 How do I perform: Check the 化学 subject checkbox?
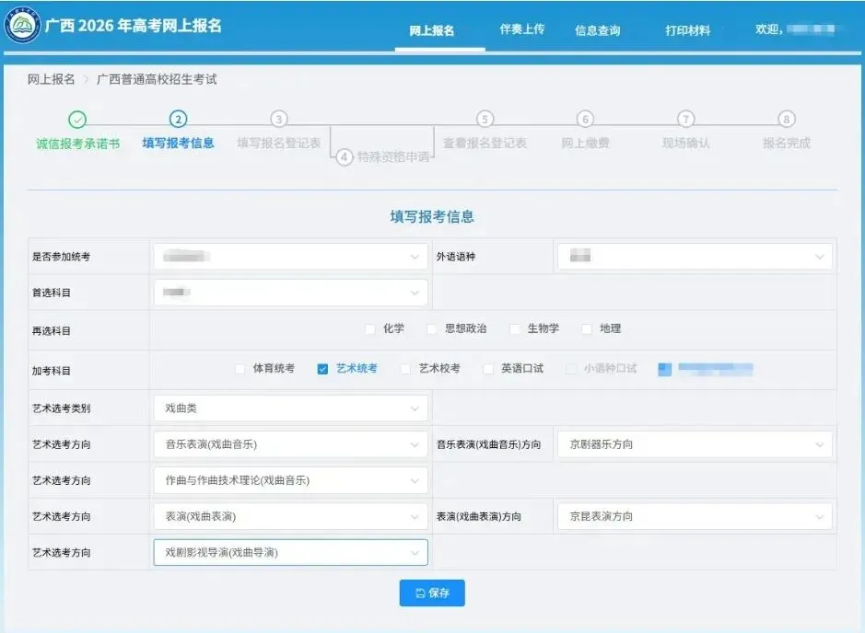click(x=370, y=328)
